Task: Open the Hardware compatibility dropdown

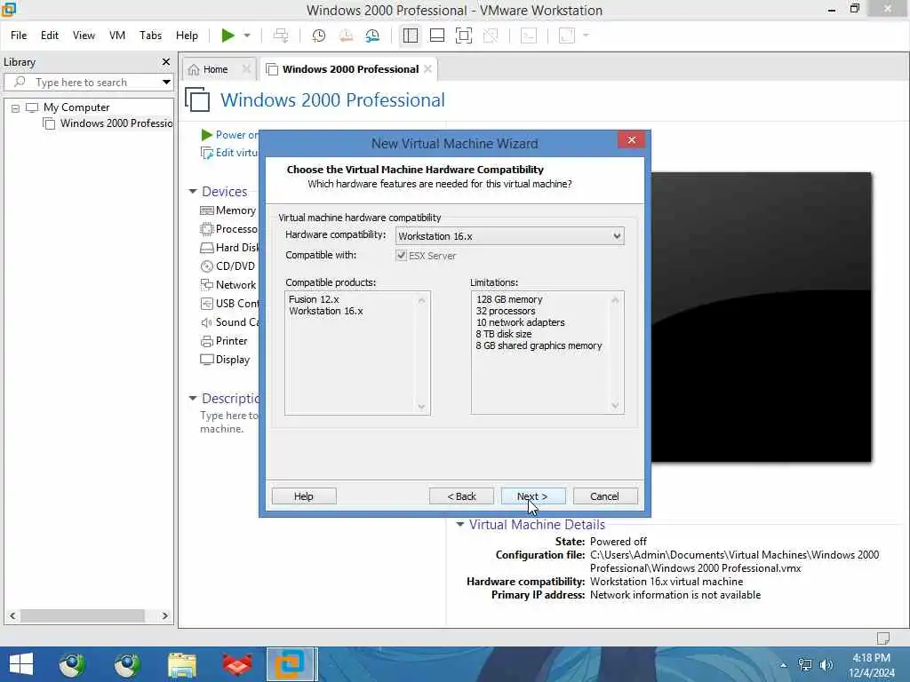Action: point(509,236)
